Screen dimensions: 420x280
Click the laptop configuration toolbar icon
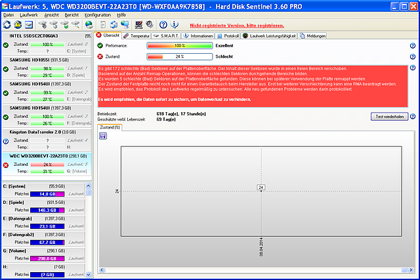[x=138, y=25]
